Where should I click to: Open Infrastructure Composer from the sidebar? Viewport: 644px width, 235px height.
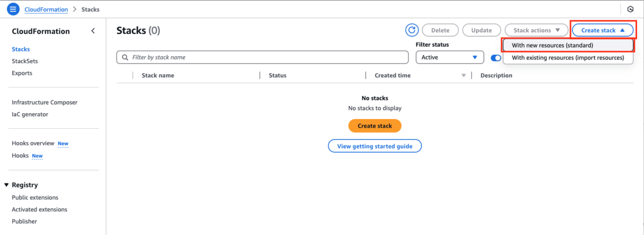pos(45,102)
